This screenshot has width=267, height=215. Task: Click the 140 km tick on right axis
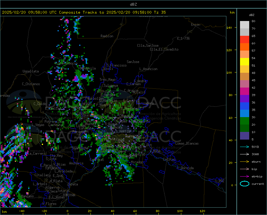[229, 28]
